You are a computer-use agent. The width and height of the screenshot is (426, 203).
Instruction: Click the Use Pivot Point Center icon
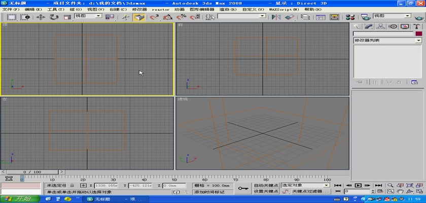click(110, 17)
